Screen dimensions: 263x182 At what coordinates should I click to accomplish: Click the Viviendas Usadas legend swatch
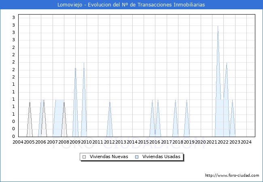click(137, 157)
